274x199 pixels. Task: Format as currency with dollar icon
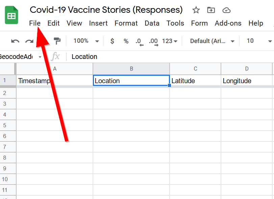pos(112,41)
